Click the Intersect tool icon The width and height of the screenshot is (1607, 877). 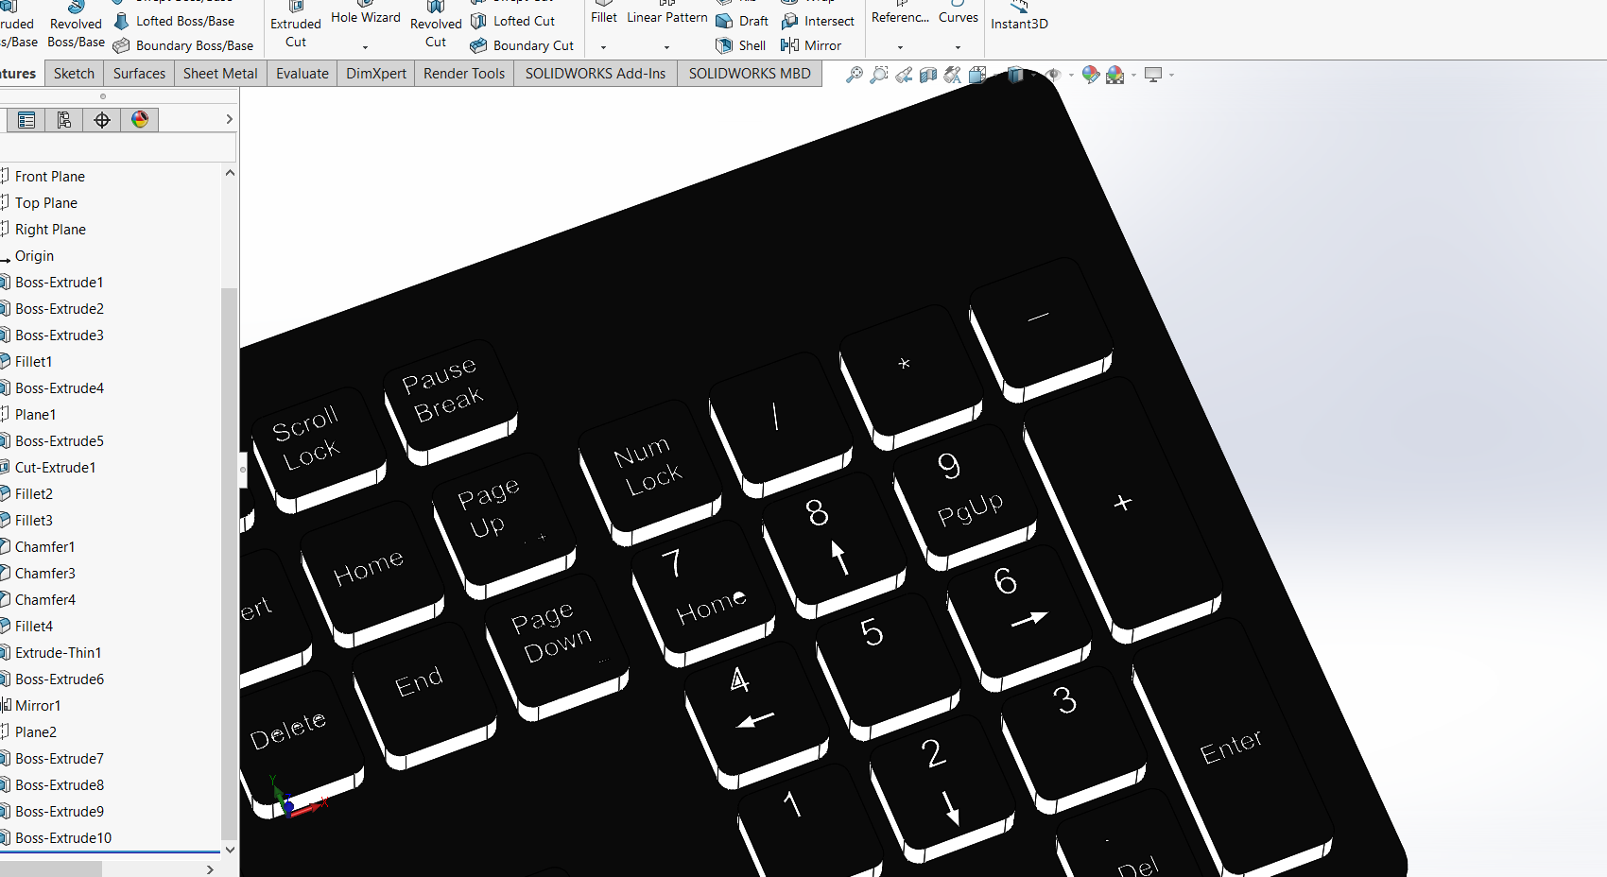pos(789,21)
